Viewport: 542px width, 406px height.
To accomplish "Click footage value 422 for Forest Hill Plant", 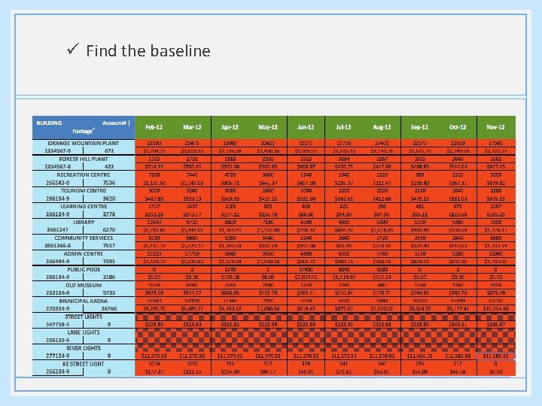I will 109,167.
